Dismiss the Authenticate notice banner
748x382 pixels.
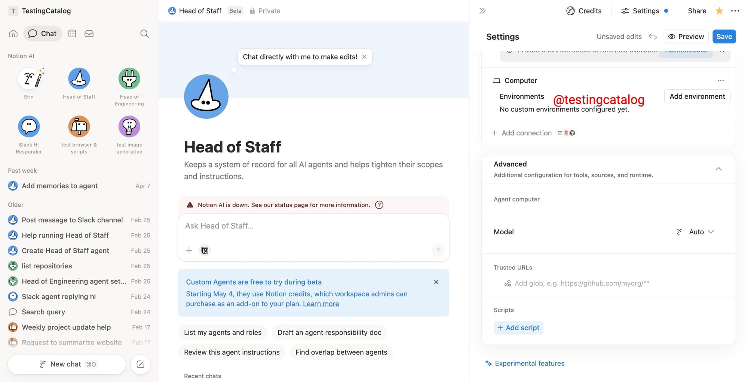(x=722, y=51)
